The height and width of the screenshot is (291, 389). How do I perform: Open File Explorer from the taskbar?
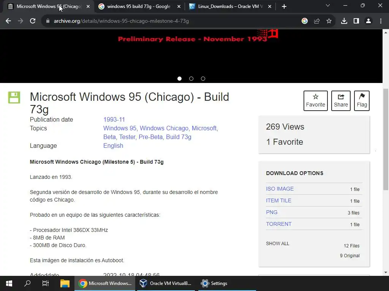(x=65, y=283)
